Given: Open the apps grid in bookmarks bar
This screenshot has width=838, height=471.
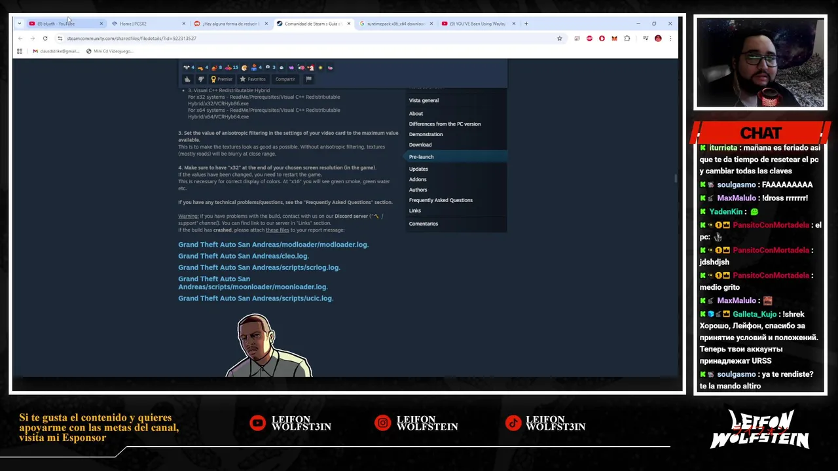Looking at the screenshot, I should pos(20,51).
